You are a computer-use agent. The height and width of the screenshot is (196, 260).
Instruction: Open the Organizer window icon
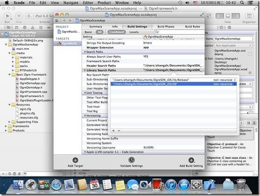tap(249, 16)
